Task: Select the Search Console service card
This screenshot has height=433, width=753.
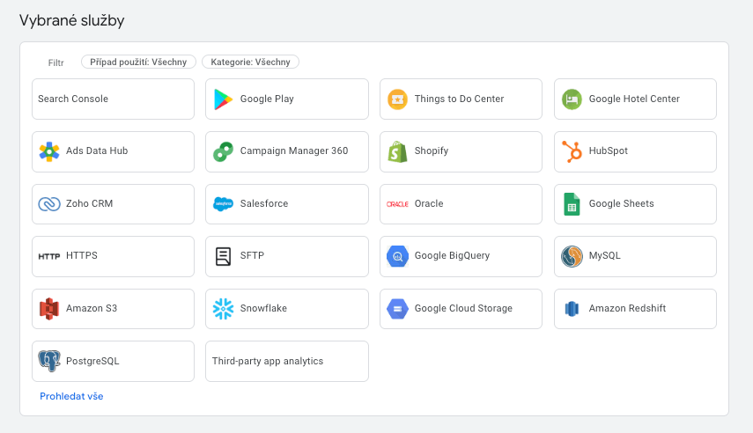Action: point(113,99)
